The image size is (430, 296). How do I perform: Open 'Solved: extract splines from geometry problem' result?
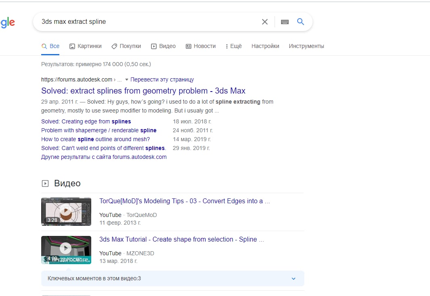tap(143, 91)
